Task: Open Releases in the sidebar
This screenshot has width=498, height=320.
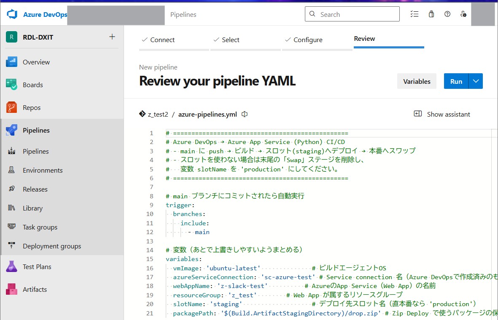Action: click(35, 189)
